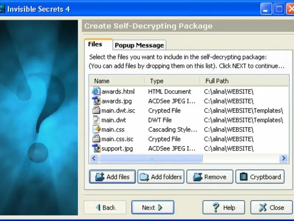Click the Cascading Style type cell
This screenshot has height=221, width=294.
pyautogui.click(x=172, y=130)
